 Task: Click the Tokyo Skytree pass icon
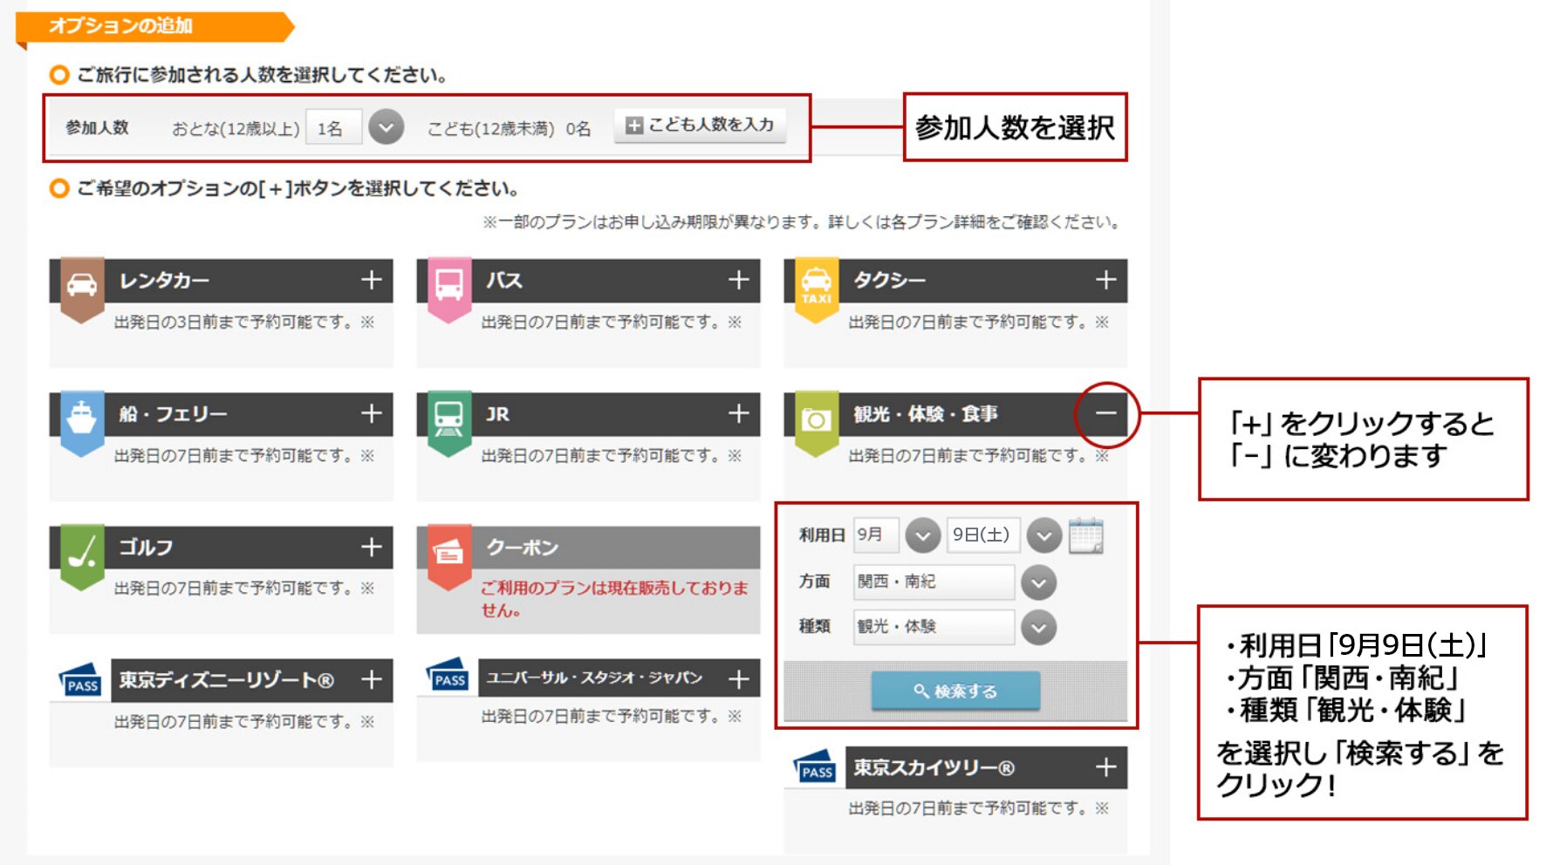tap(815, 768)
